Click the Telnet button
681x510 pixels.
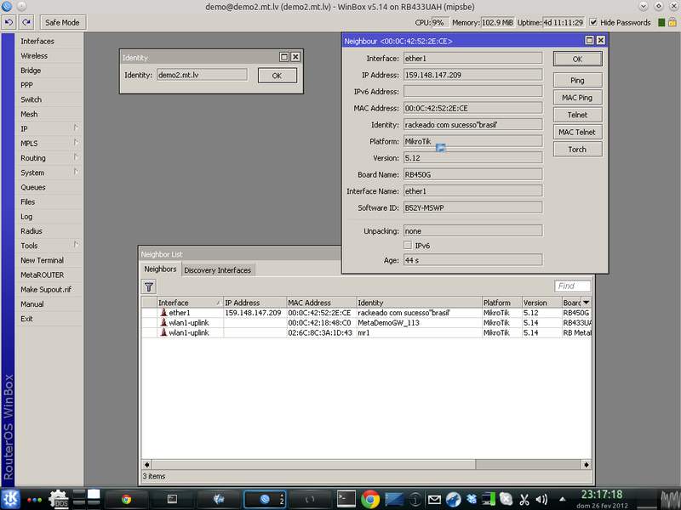(577, 115)
